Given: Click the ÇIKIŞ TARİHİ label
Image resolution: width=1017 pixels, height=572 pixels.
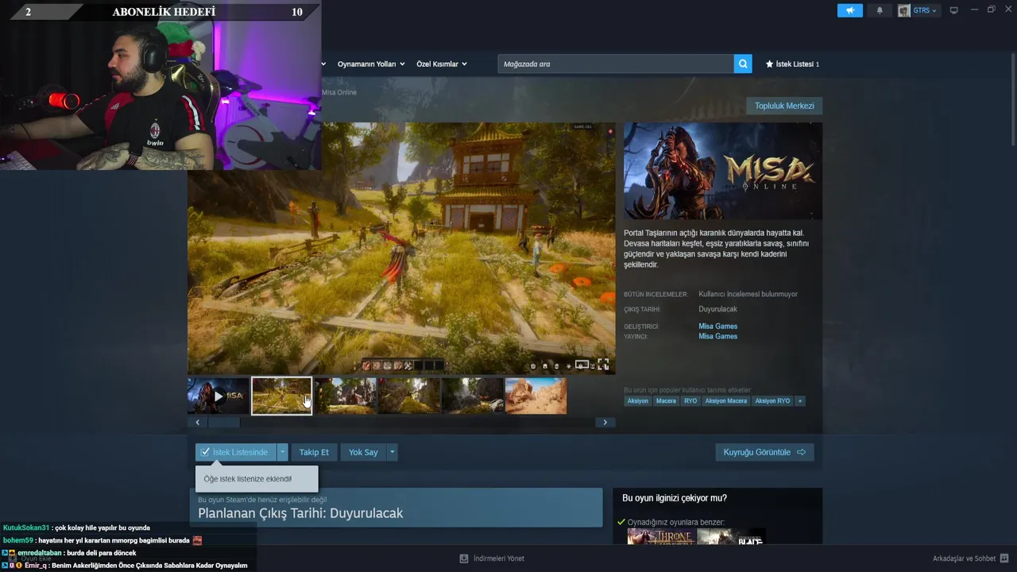Looking at the screenshot, I should click(642, 309).
